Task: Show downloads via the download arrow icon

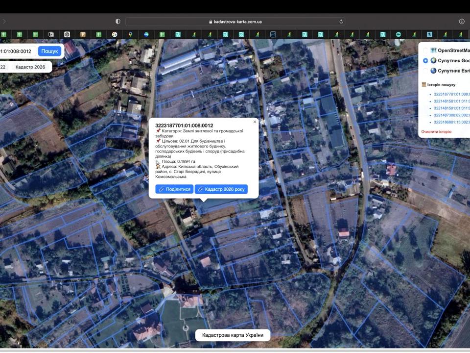Action: (462, 22)
